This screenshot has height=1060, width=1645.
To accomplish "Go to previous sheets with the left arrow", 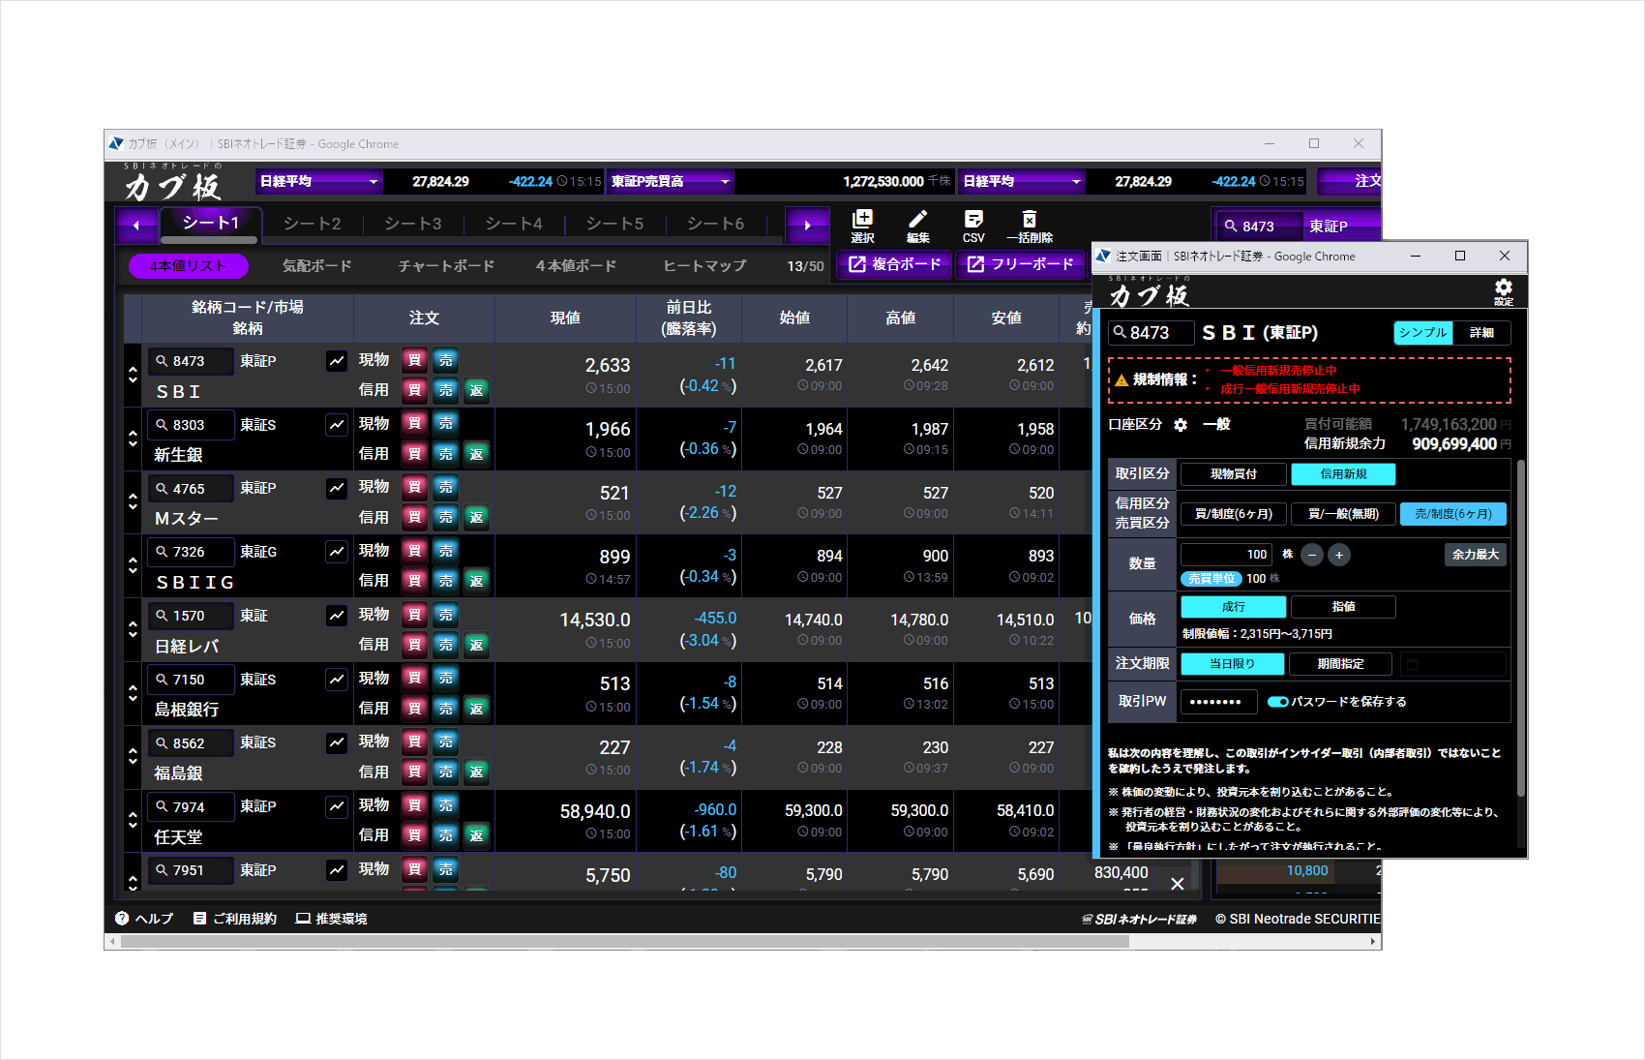I will tap(136, 226).
